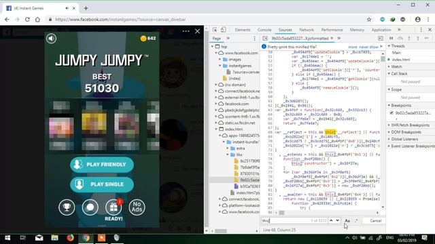Go to next search match
This screenshot has width=435, height=244.
tap(337, 220)
